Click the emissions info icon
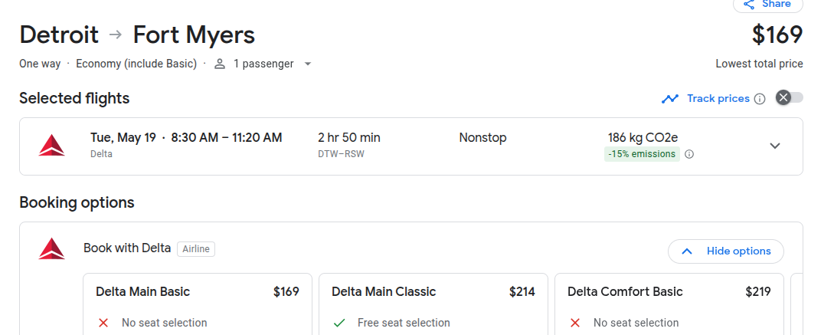Viewport: 834px width, 335px height. (x=689, y=154)
